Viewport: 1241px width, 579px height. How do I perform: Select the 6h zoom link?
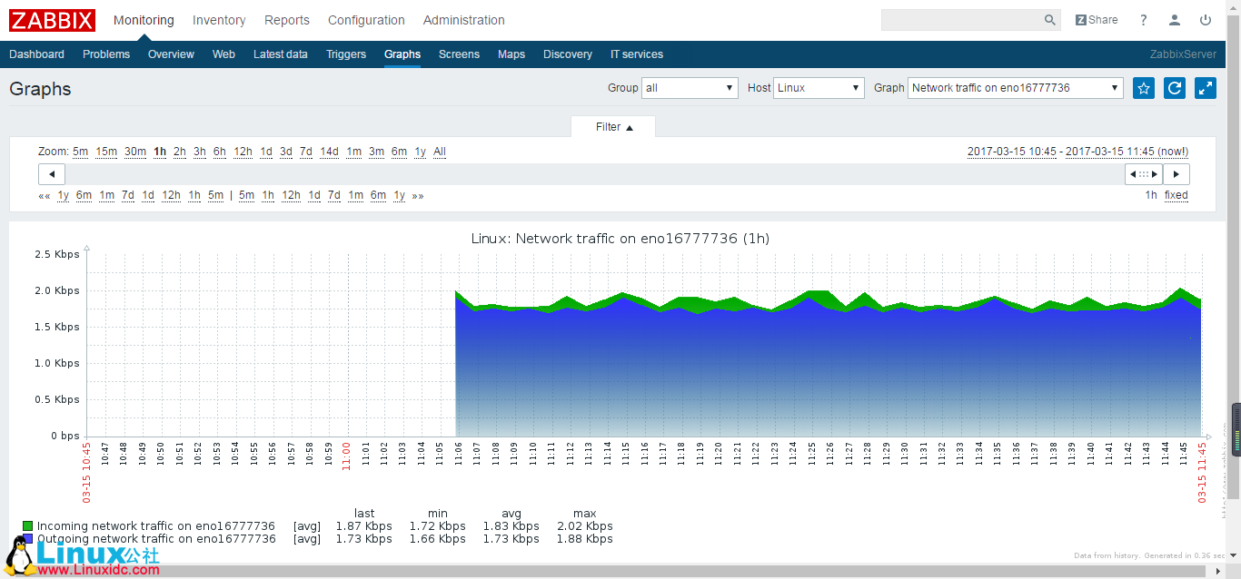tap(219, 152)
